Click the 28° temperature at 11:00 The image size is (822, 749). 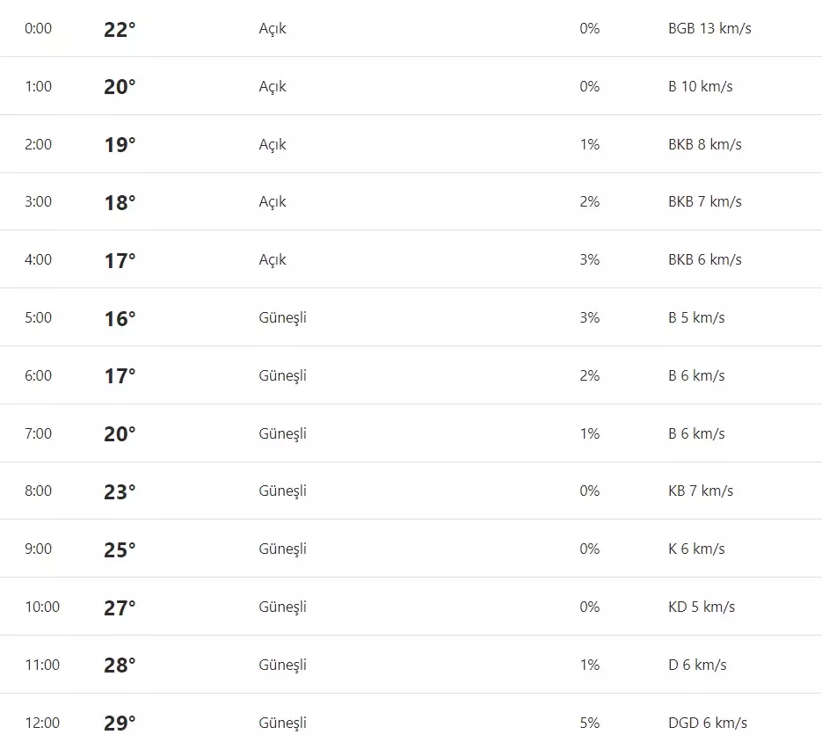point(120,665)
